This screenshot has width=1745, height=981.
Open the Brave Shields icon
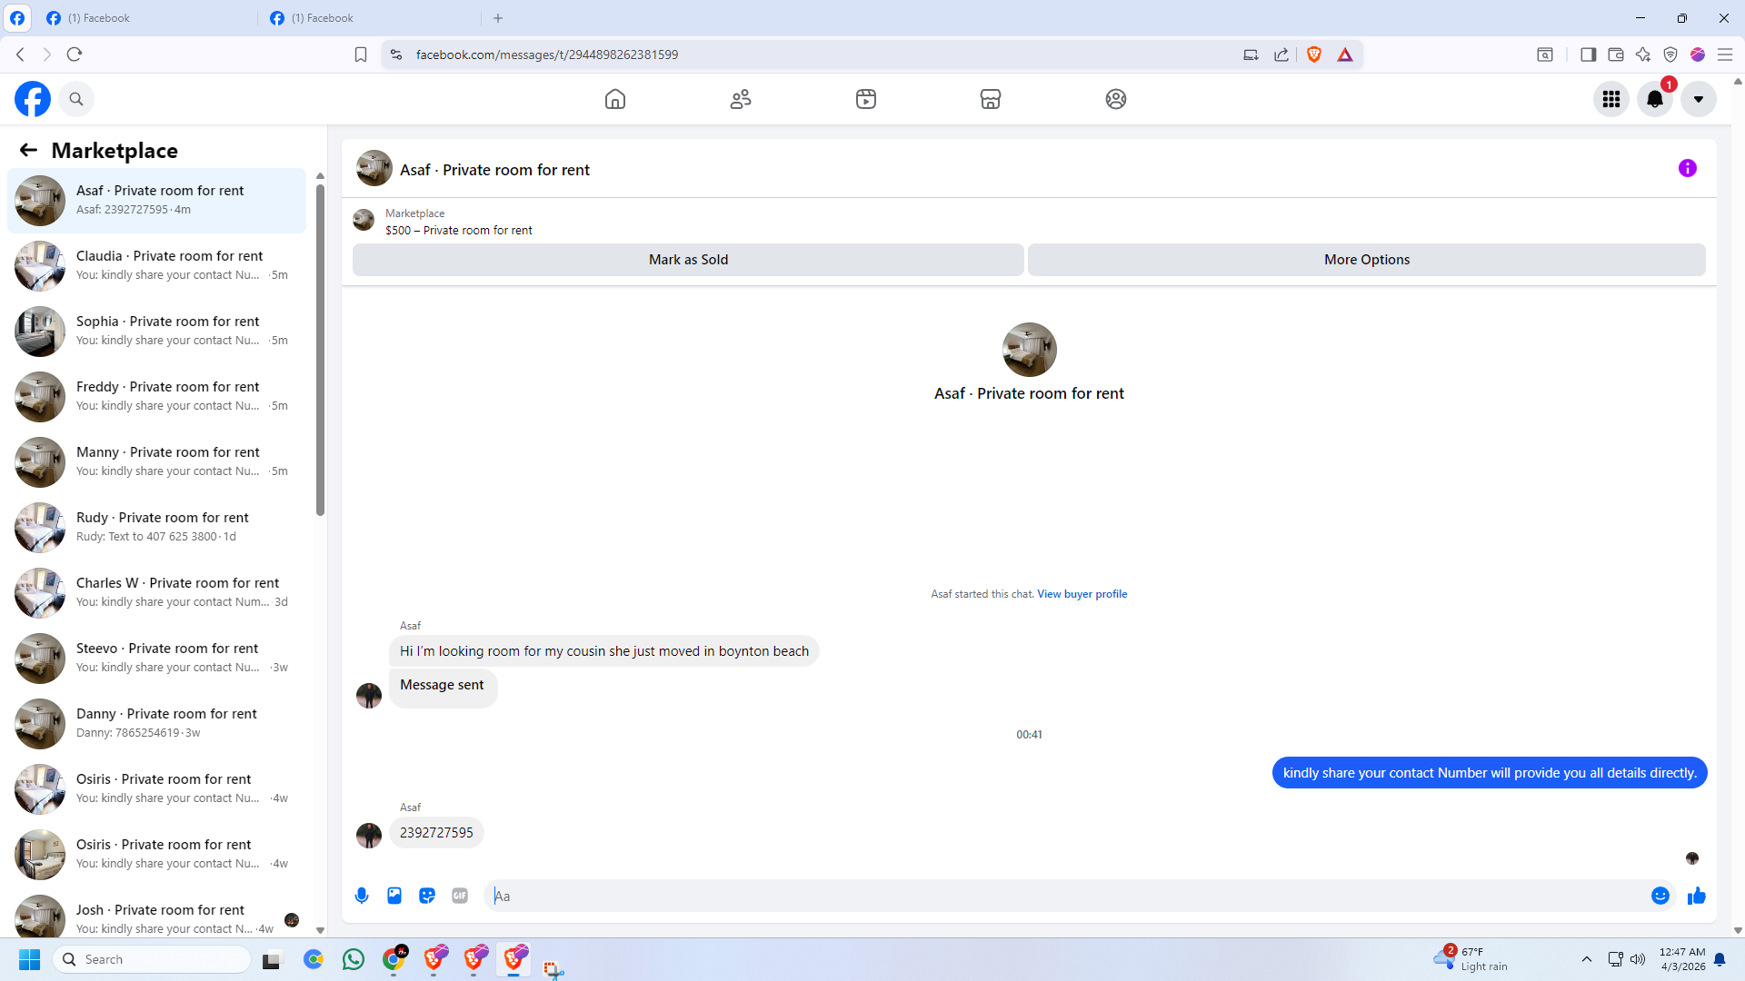(x=1314, y=54)
